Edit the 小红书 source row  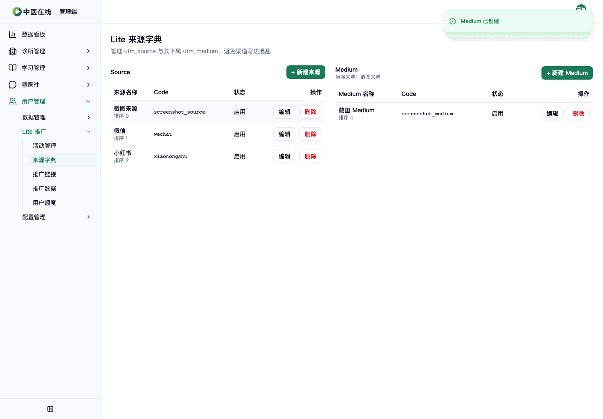(x=285, y=156)
